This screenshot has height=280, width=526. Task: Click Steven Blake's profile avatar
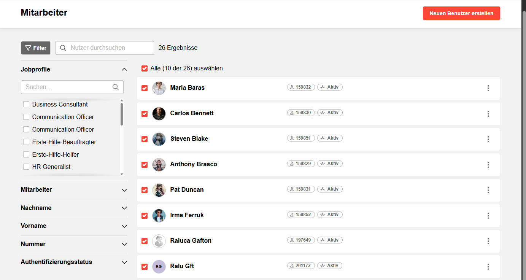[159, 139]
